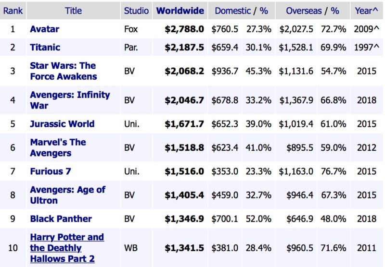385x267 pixels.
Task: Sort by Domestic gross header
Action: point(232,11)
